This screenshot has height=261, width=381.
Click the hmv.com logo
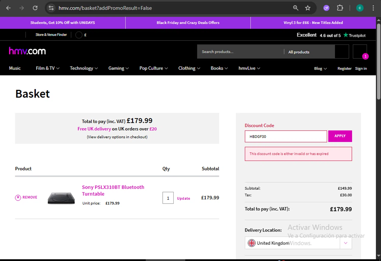click(x=27, y=51)
